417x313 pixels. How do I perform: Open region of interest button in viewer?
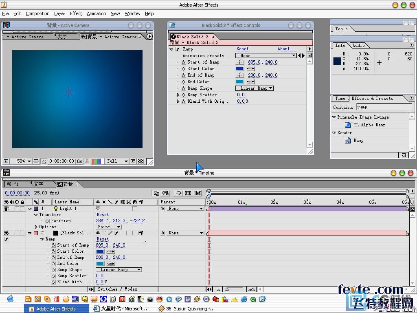(x=133, y=161)
